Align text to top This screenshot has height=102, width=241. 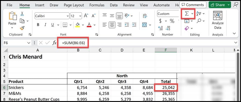[105, 15]
